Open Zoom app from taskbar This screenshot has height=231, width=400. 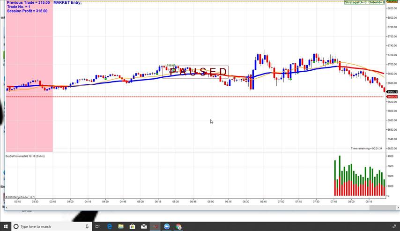[x=167, y=226]
